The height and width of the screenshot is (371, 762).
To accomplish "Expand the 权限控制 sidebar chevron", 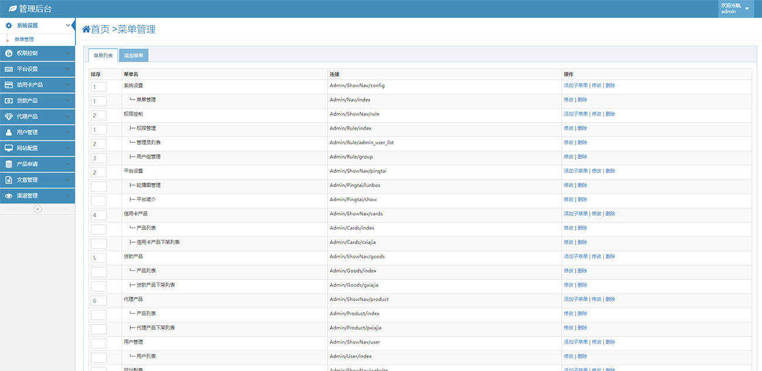I will tap(68, 53).
